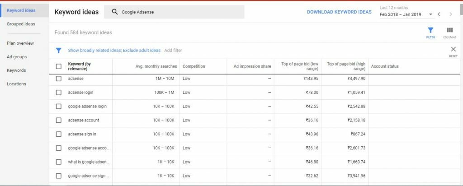
Task: Go to previous date range arrow
Action: pyautogui.click(x=439, y=14)
